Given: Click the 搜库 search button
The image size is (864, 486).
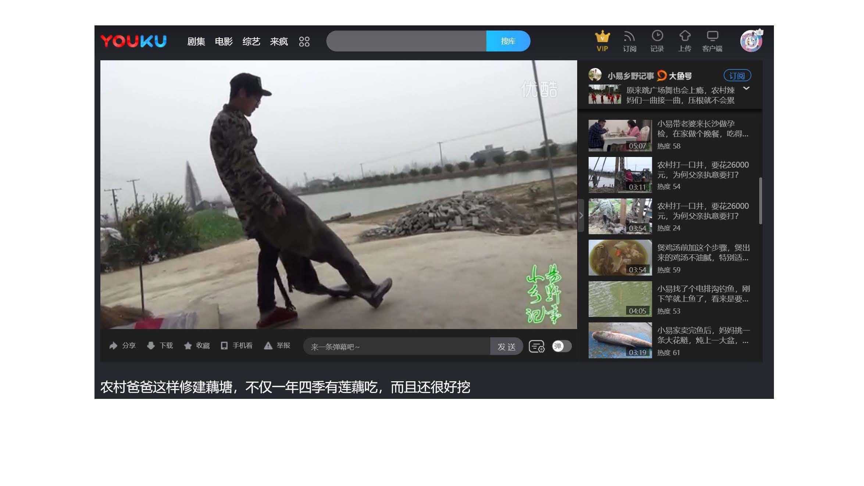Looking at the screenshot, I should (x=508, y=41).
